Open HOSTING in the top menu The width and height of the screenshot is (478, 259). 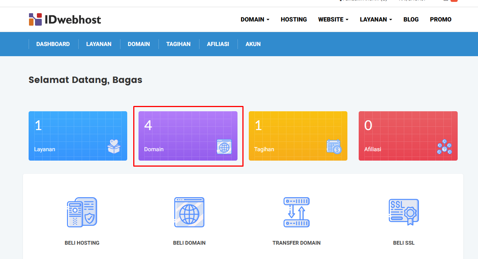click(x=294, y=19)
